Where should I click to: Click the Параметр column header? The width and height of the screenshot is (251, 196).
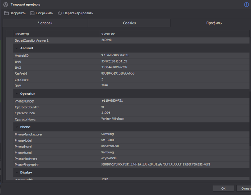tap(22, 33)
